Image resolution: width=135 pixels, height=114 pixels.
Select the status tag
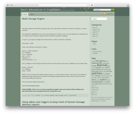[109, 80]
